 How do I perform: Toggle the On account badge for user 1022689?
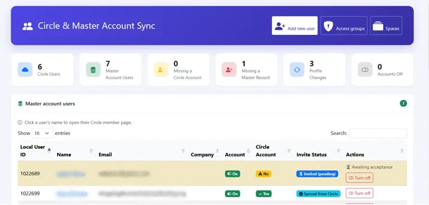(233, 174)
